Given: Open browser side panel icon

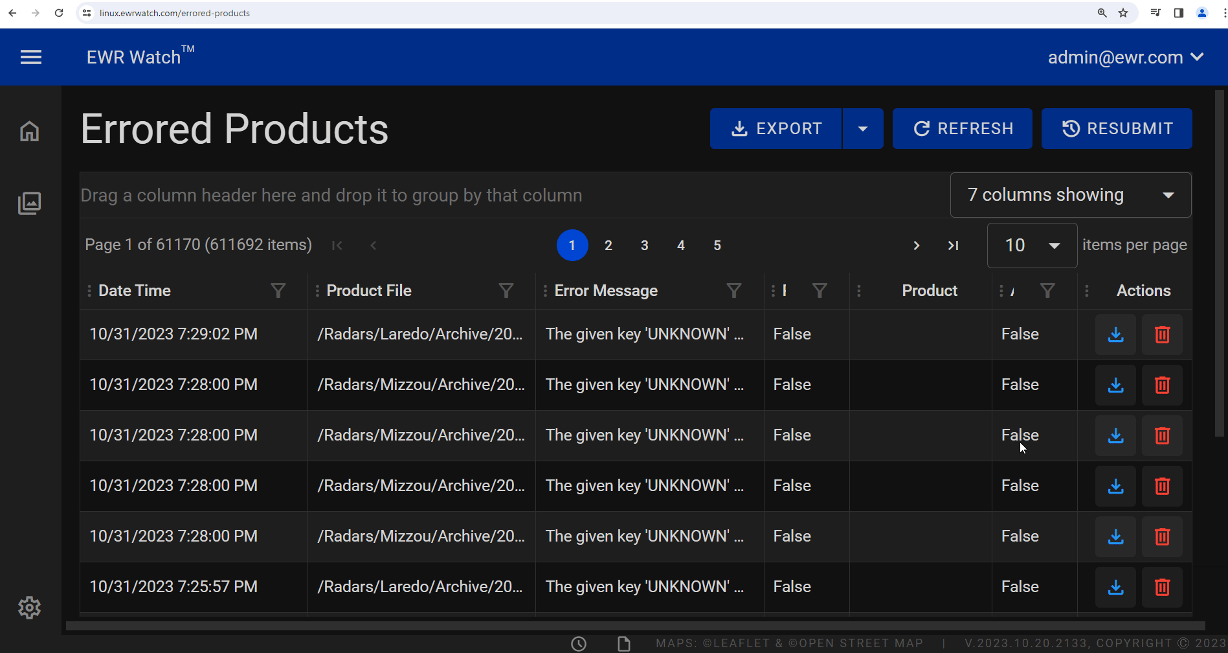Looking at the screenshot, I should (x=1179, y=13).
